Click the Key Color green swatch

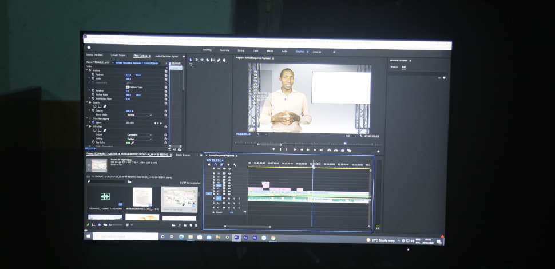128,142
